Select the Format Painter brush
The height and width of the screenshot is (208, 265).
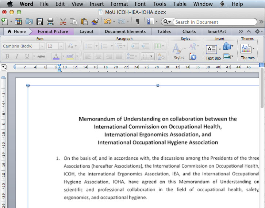95,22
